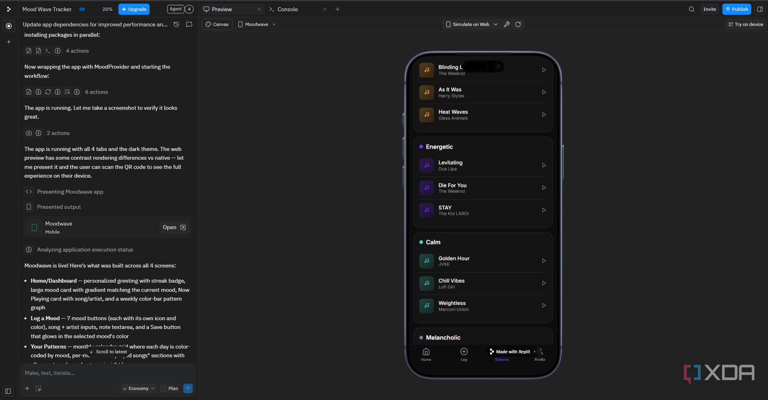Image resolution: width=768 pixels, height=400 pixels.
Task: Play Levitating by Dua Lipa
Action: click(x=544, y=165)
